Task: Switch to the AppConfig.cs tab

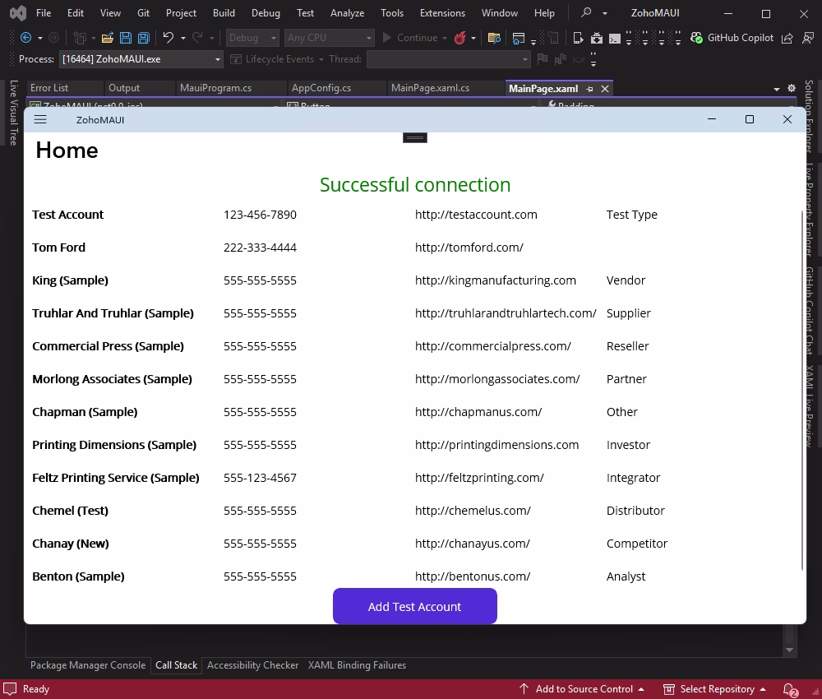Action: point(321,88)
